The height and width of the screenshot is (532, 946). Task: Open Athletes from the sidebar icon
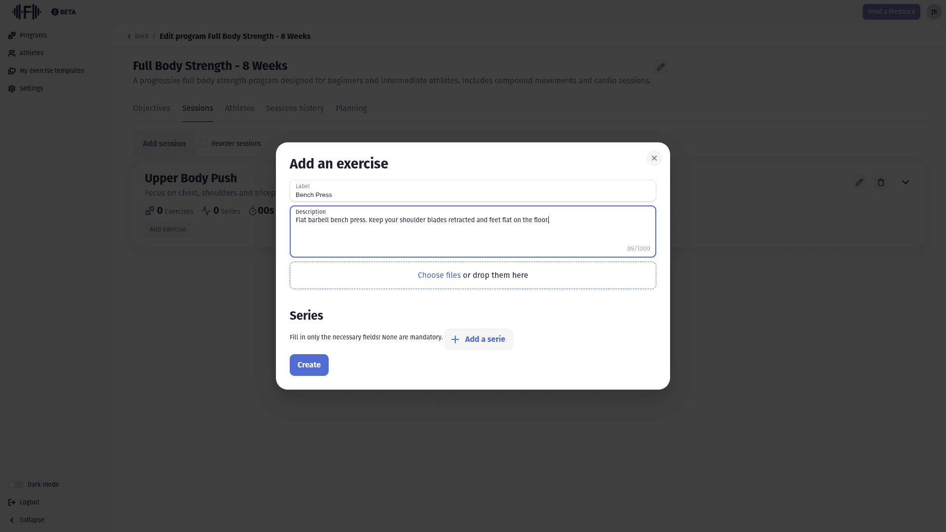[12, 53]
